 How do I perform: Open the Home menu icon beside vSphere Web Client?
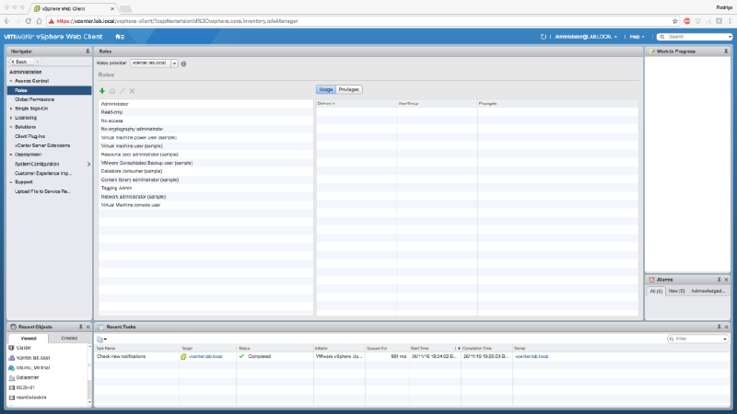[120, 36]
